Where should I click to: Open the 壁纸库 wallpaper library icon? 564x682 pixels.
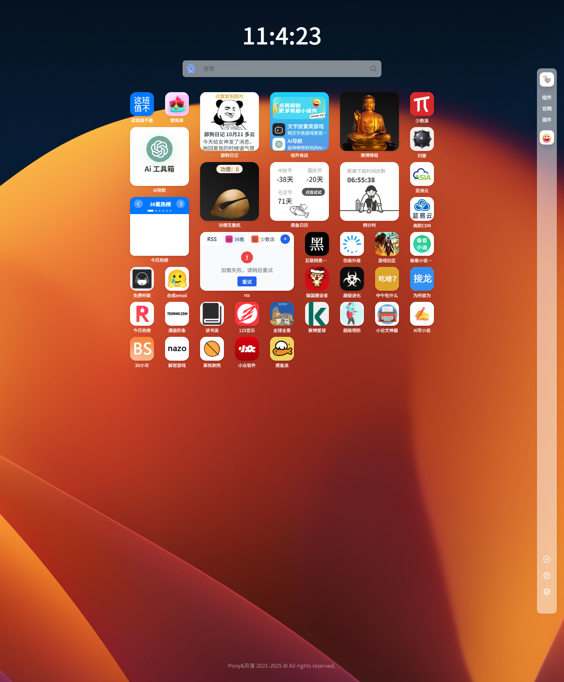(177, 104)
